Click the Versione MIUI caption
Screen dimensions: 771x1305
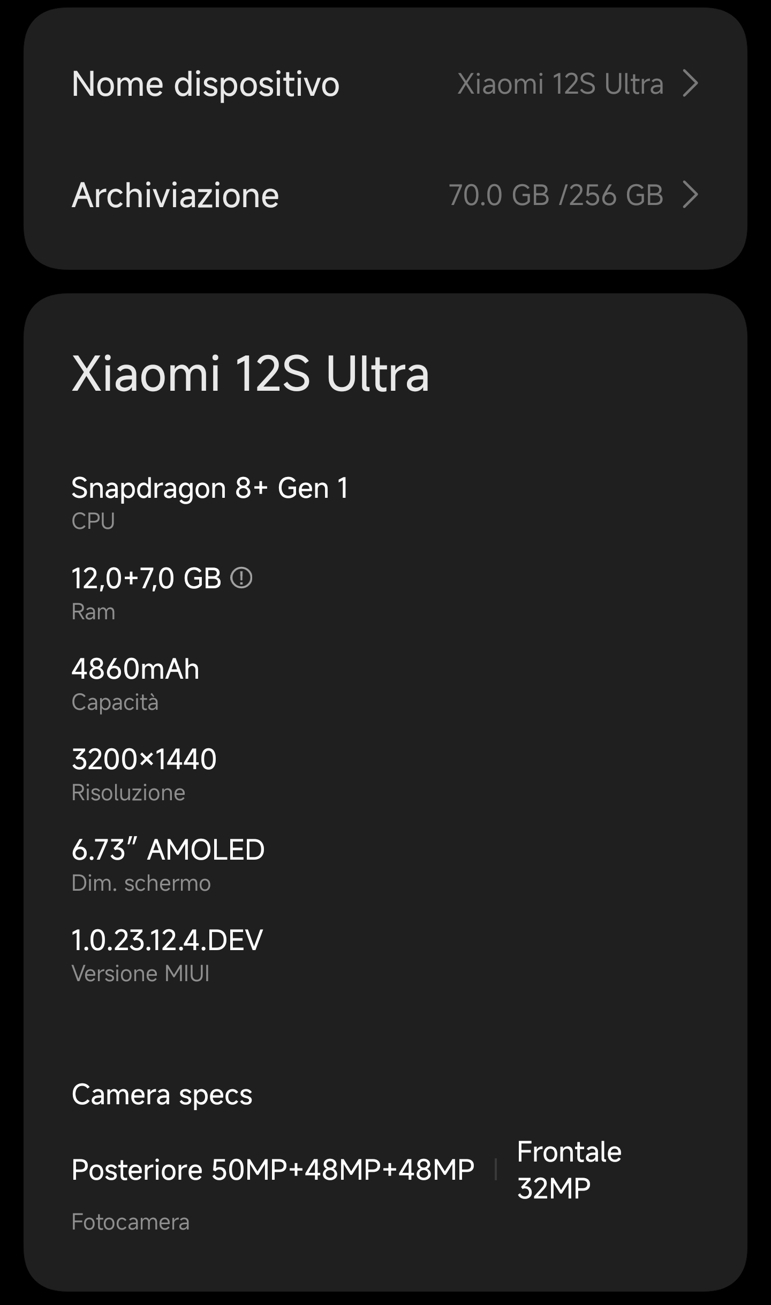pos(140,974)
